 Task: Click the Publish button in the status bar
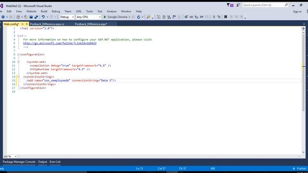[301, 169]
